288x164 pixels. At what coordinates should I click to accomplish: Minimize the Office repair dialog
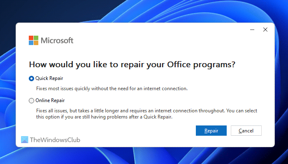tap(251, 30)
